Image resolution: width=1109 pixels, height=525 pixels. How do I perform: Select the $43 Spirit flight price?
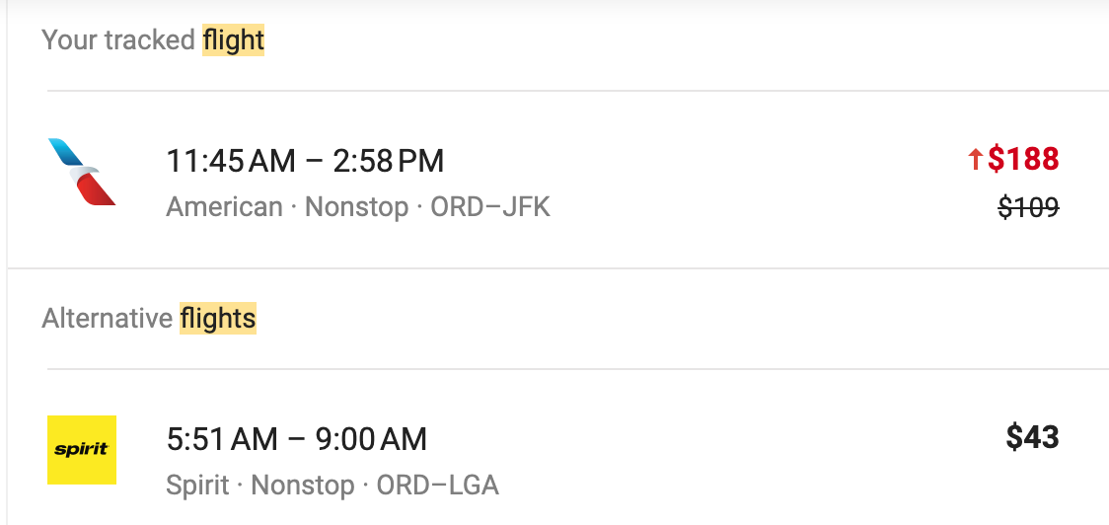[x=1032, y=437]
